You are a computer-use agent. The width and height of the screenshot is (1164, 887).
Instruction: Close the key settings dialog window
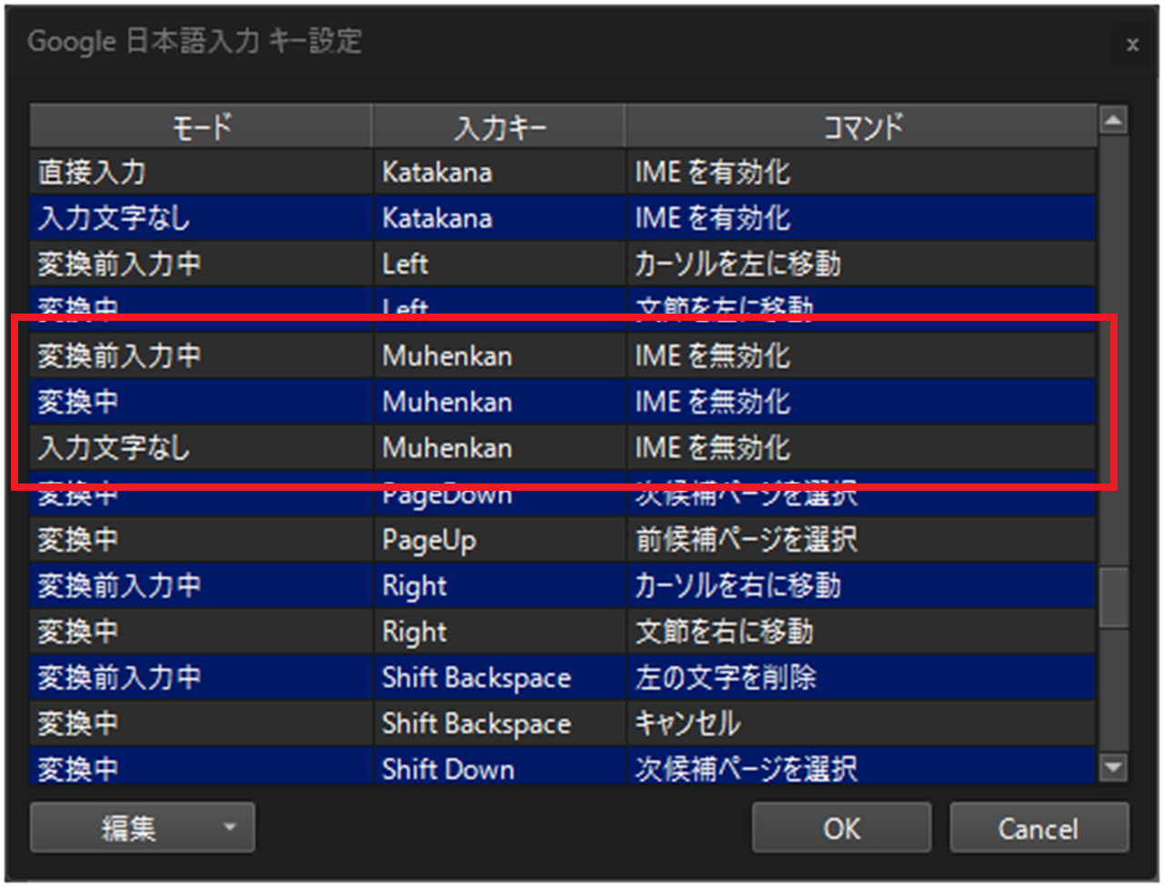point(1132,45)
